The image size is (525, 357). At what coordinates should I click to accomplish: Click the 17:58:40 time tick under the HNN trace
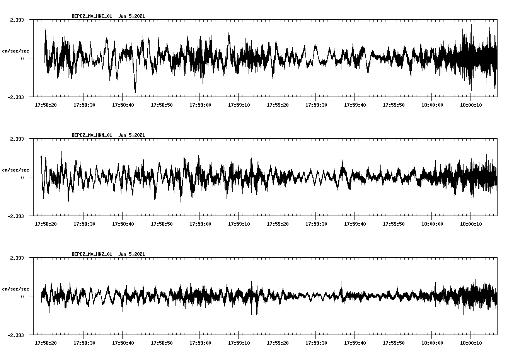click(123, 223)
